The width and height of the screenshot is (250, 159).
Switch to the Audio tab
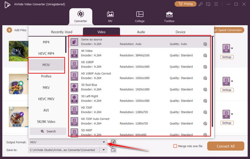[141, 32]
